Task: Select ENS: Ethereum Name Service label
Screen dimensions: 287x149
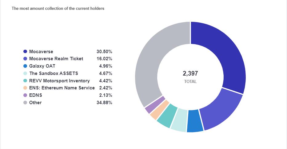Action: [62, 88]
